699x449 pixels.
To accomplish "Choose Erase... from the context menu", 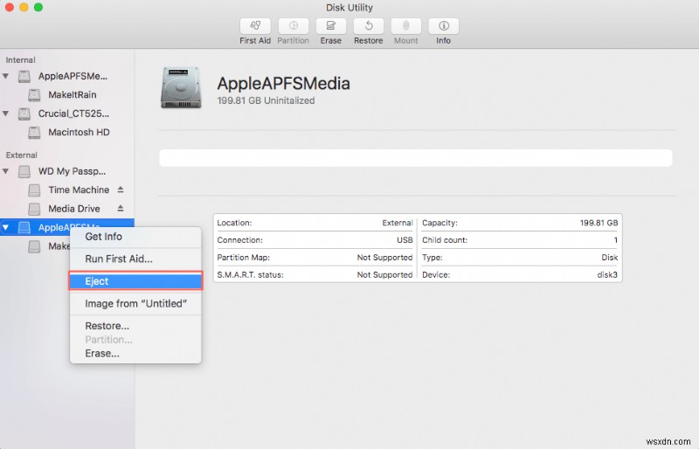I will pyautogui.click(x=135, y=354).
